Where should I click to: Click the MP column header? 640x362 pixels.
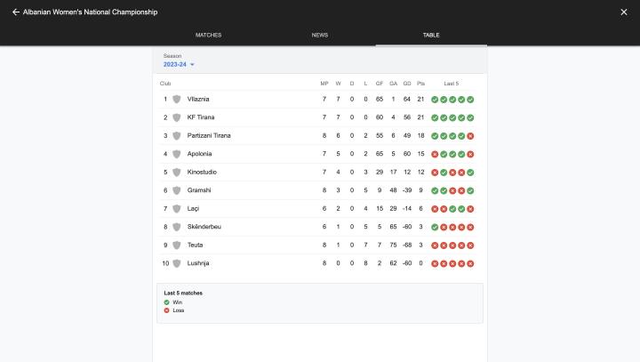click(324, 84)
